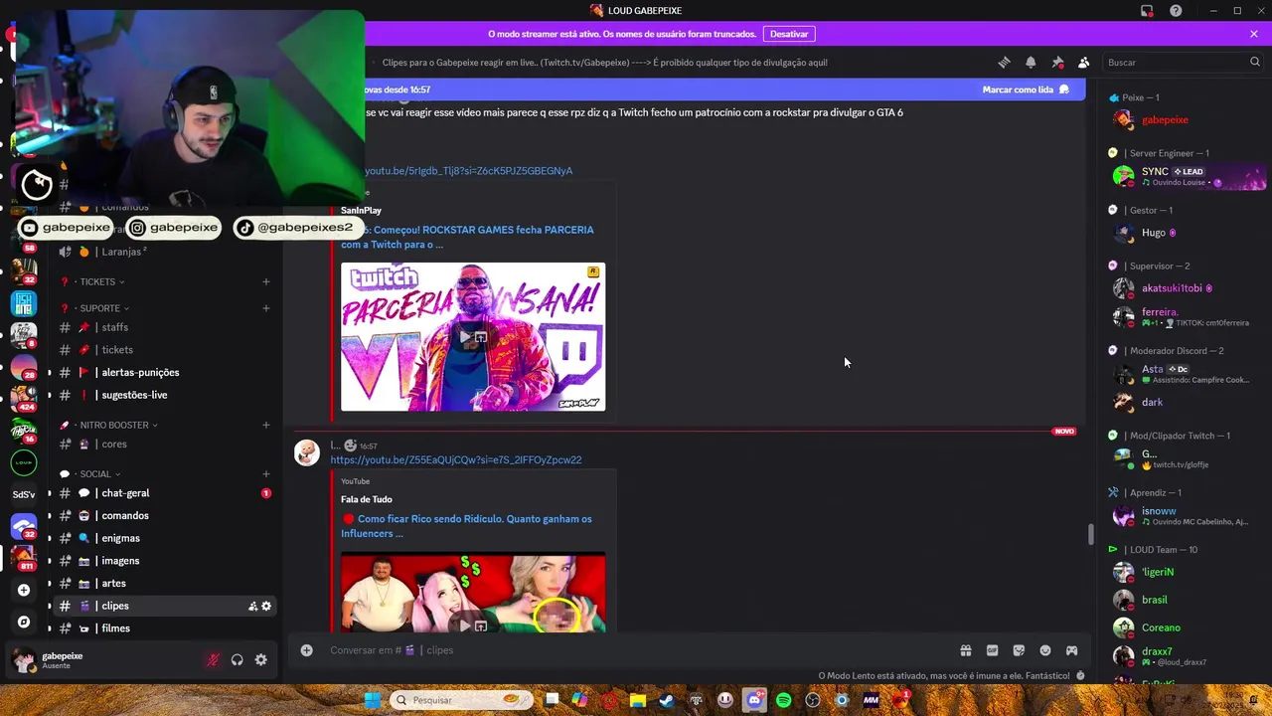Open the youtu.be/Z55EaQUjCQw link
The width and height of the screenshot is (1272, 716).
point(456,460)
